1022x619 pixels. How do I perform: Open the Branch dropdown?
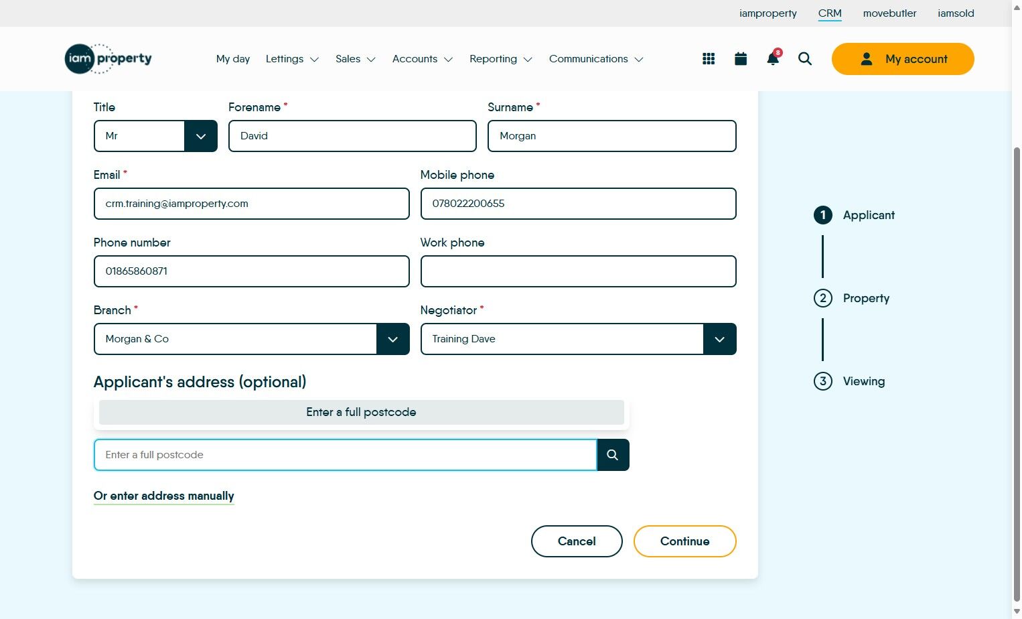click(x=251, y=339)
